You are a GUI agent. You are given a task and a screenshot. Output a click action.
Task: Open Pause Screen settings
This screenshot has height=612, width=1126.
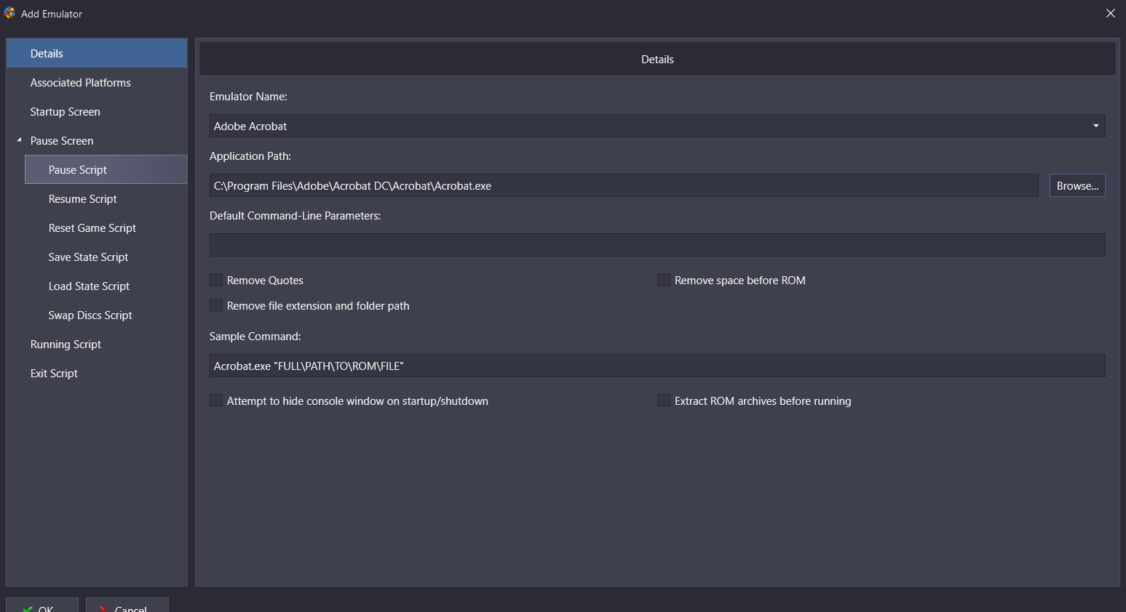point(62,140)
